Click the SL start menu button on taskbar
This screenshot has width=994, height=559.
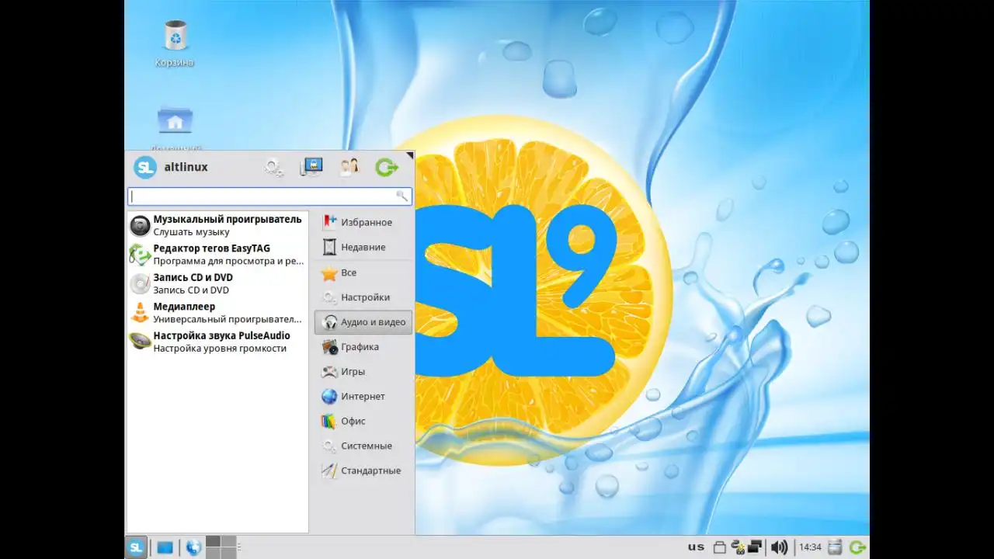(x=136, y=547)
